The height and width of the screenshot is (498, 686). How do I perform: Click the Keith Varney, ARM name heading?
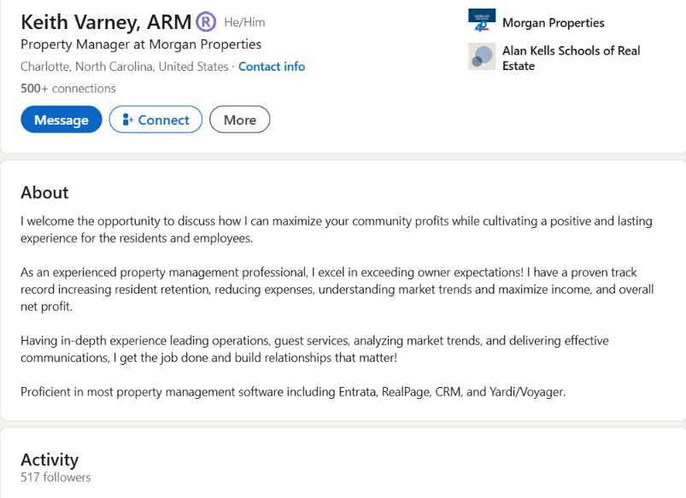point(106,22)
